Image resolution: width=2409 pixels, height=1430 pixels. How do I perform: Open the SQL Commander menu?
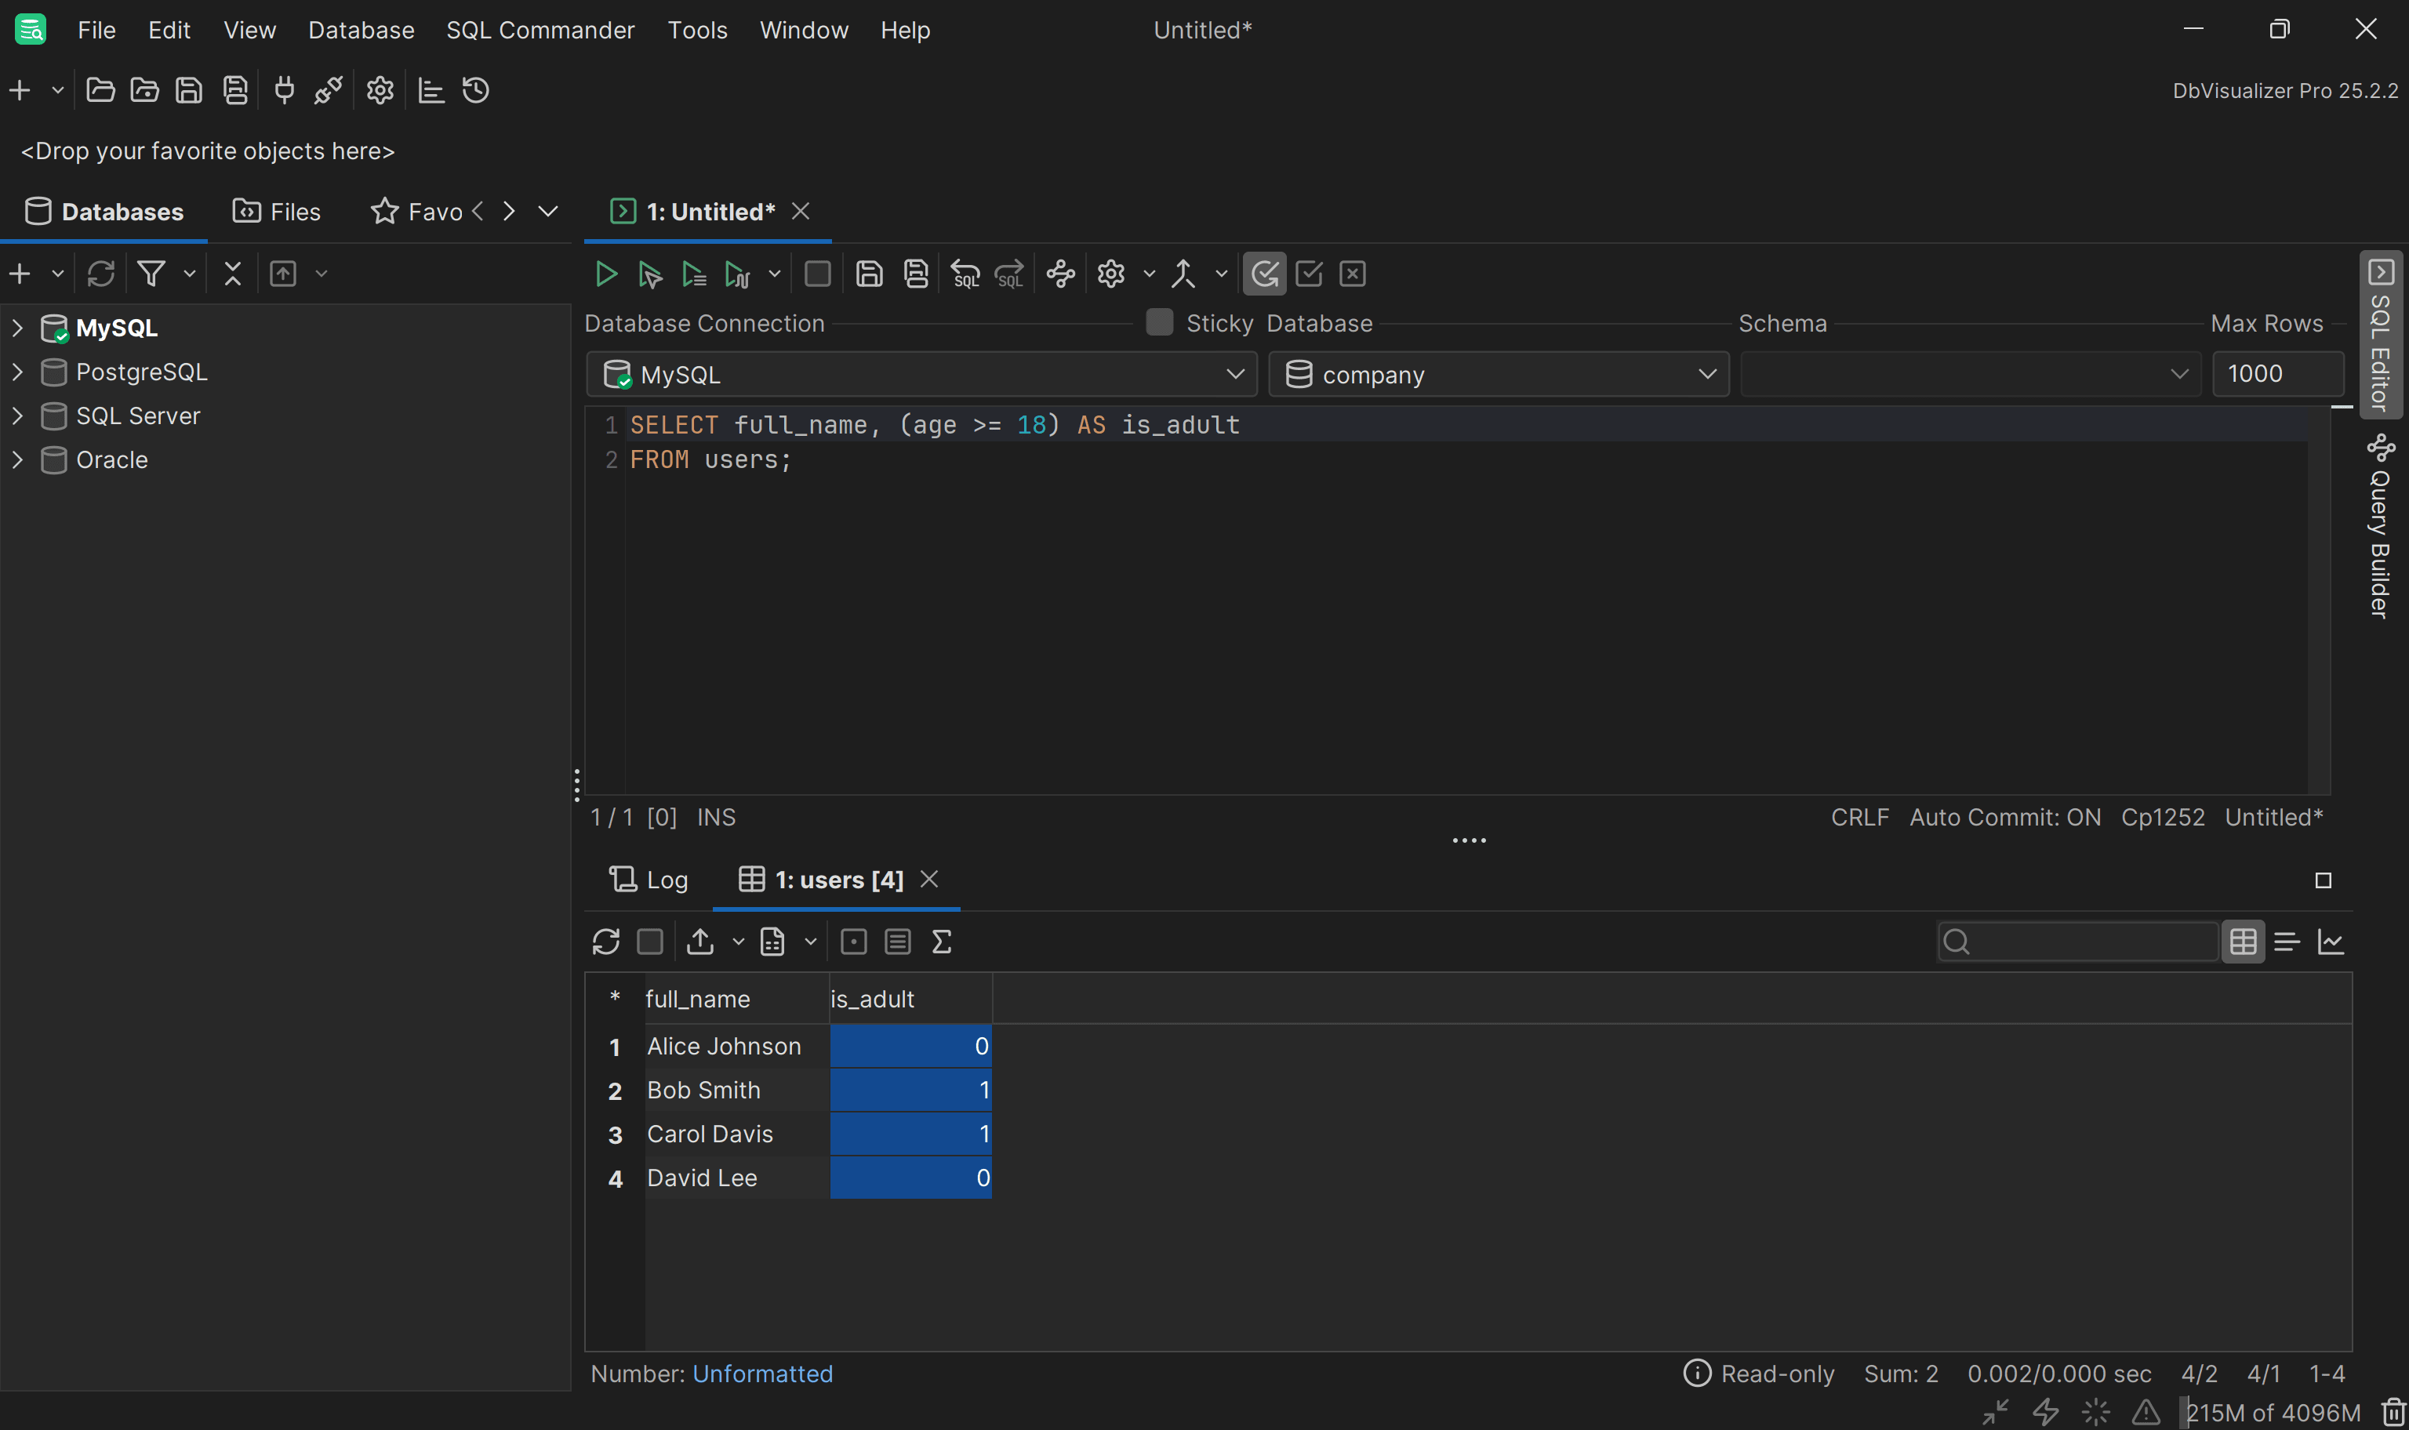point(540,30)
